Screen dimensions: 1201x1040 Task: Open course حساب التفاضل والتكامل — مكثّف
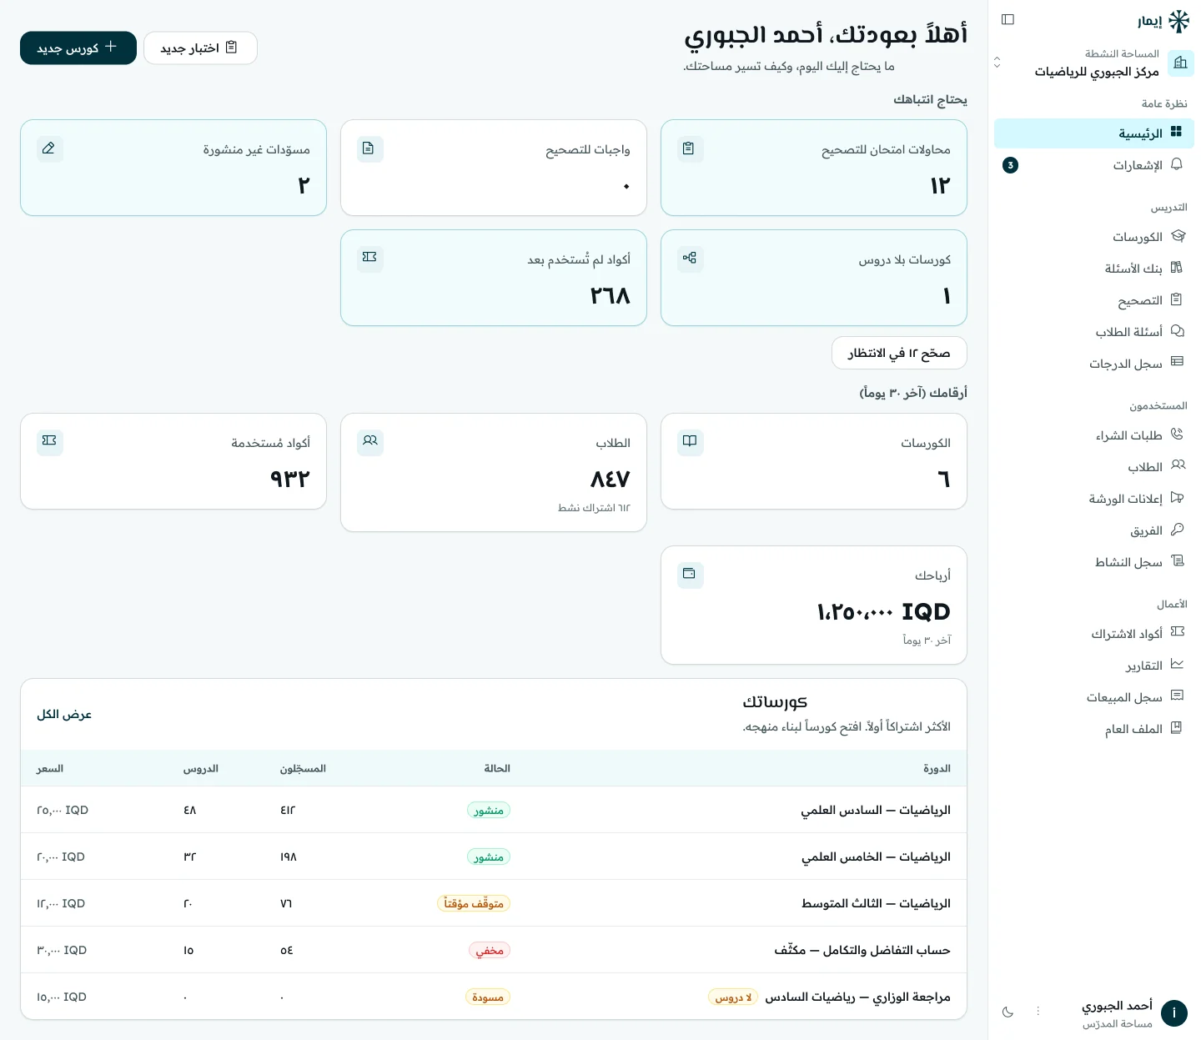(494, 950)
